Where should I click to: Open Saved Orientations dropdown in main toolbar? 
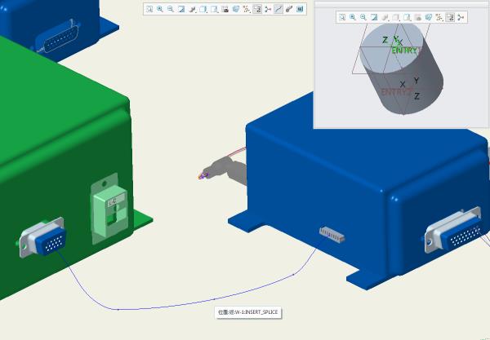click(x=214, y=9)
